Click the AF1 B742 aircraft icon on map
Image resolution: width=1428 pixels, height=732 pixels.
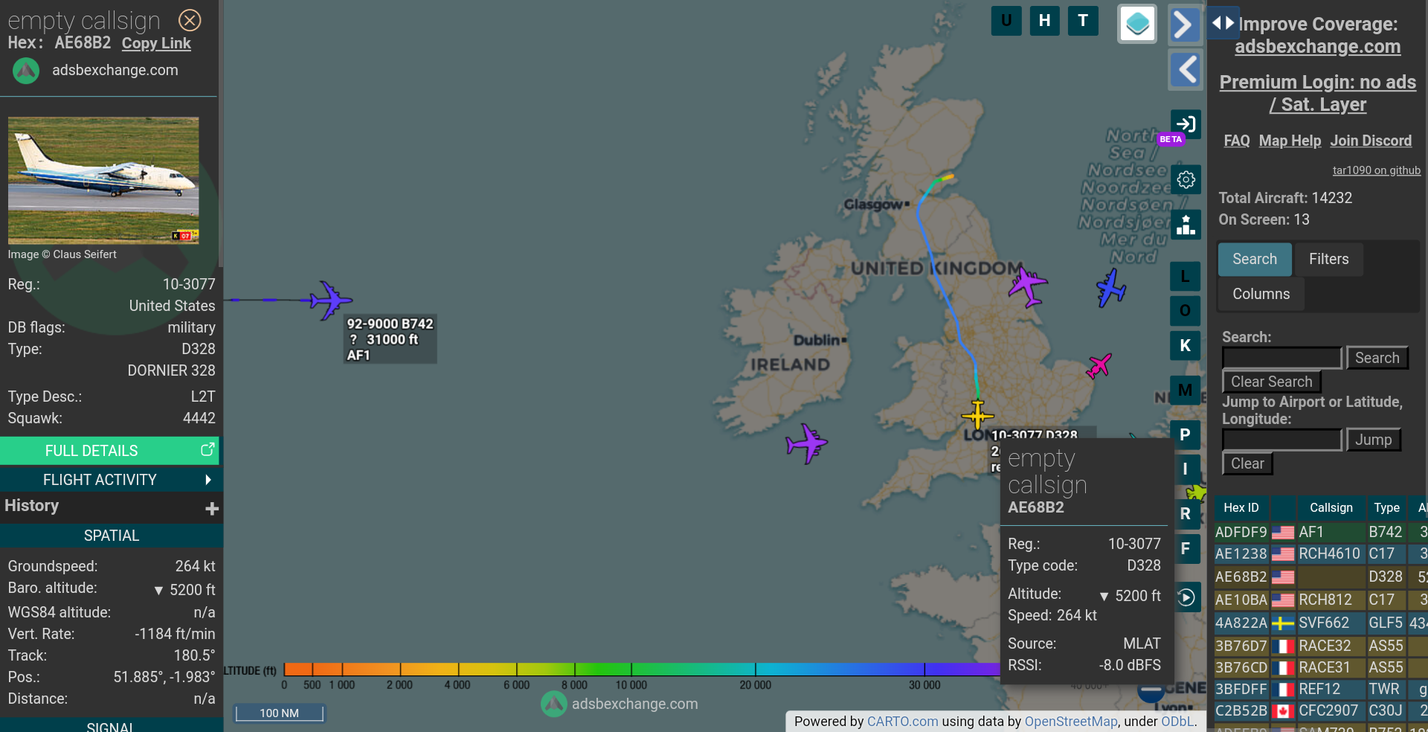coord(329,300)
